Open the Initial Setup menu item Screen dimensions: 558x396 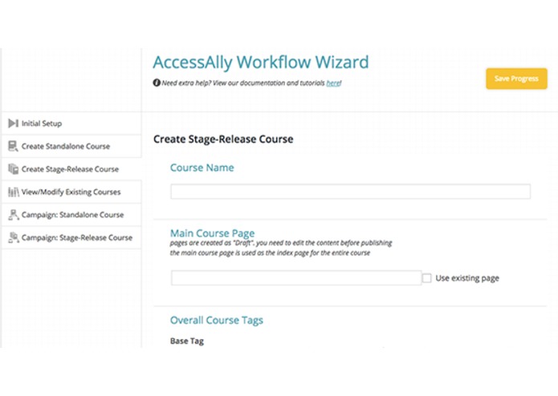coord(71,123)
